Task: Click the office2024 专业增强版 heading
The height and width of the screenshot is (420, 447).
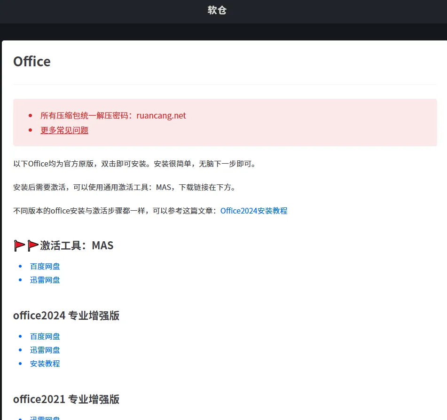Action: 66,316
